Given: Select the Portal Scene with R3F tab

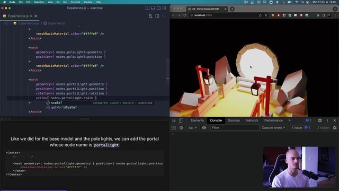Looking at the screenshot, I should pos(207,9).
